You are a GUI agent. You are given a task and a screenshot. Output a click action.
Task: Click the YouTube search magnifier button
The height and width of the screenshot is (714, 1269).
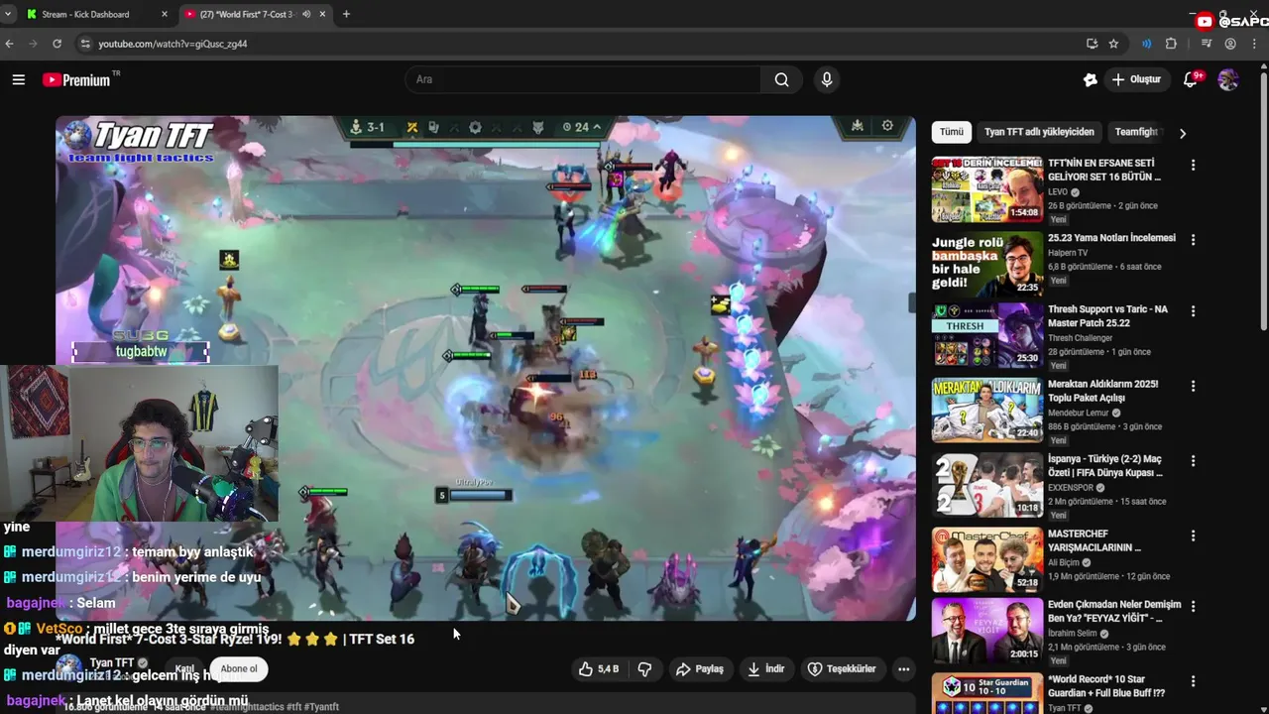coord(781,79)
